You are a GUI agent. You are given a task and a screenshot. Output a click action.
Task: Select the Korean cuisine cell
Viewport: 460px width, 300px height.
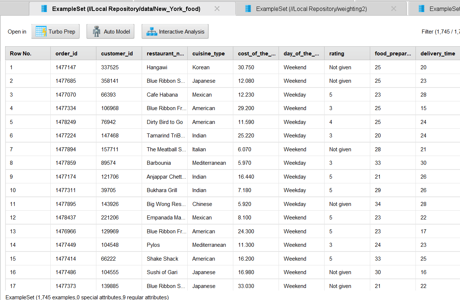(210, 67)
